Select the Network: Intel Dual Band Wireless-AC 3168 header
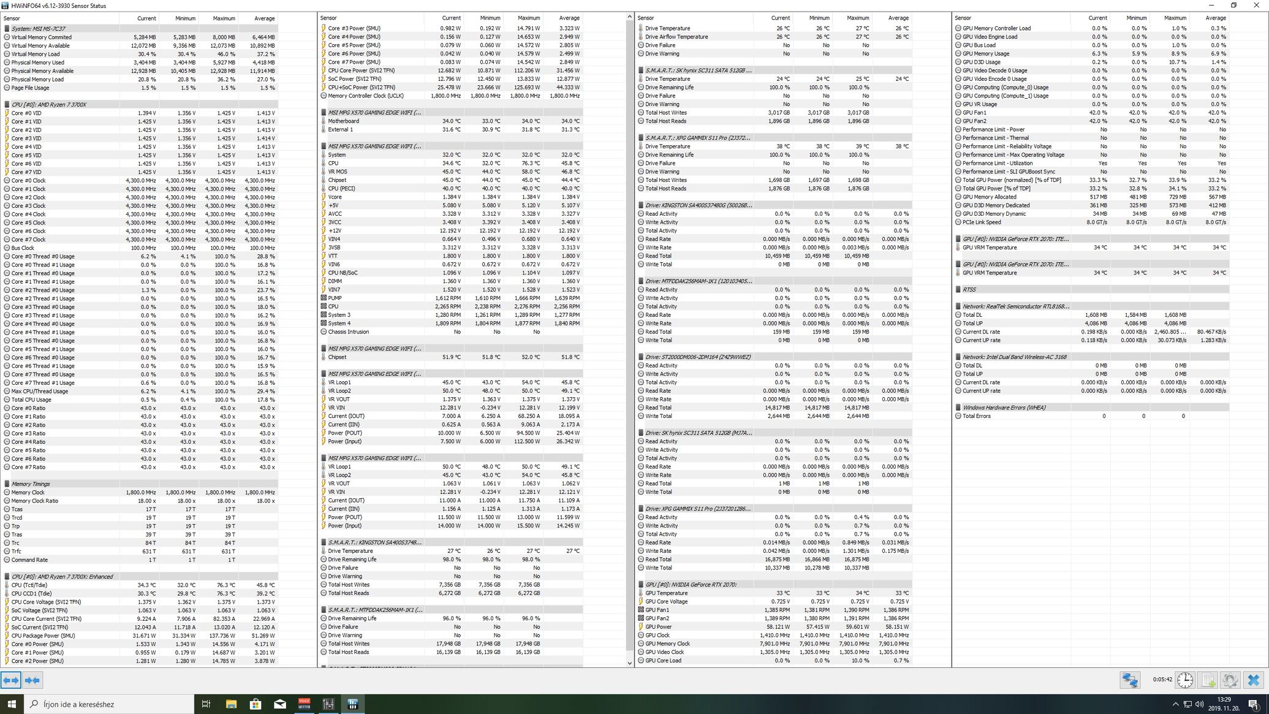 click(1091, 357)
